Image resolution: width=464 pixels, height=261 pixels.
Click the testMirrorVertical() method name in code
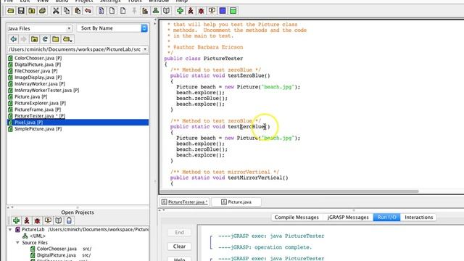click(x=258, y=178)
